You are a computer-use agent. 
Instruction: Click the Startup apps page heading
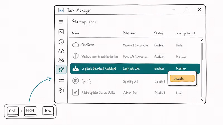tap(84, 22)
